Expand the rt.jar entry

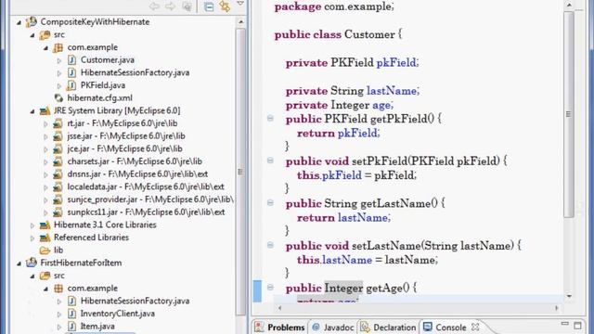click(x=45, y=123)
